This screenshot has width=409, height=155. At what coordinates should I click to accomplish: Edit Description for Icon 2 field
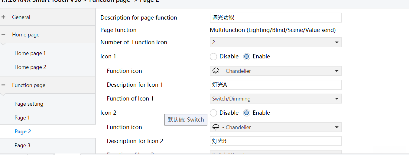point(275,141)
